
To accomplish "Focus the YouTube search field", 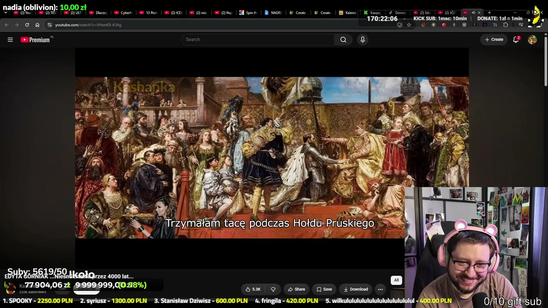I will click(x=258, y=39).
